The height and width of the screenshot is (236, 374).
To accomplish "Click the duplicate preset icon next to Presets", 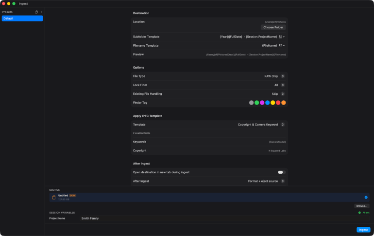I will click(36, 12).
